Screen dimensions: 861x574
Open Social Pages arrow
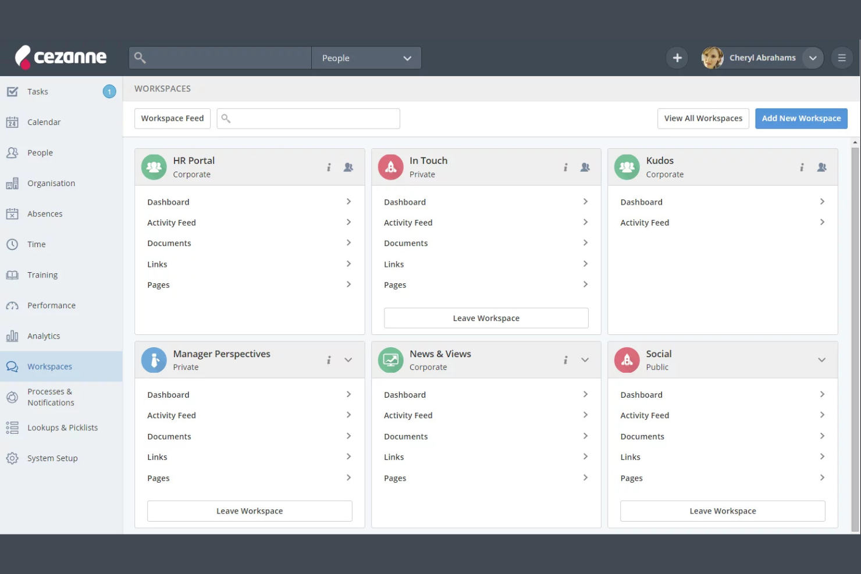point(822,477)
